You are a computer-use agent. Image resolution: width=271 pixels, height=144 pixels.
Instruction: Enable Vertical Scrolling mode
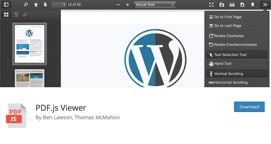click(x=237, y=74)
